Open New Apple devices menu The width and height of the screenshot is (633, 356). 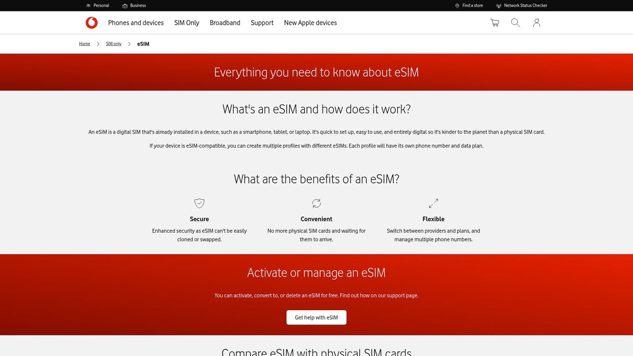pyautogui.click(x=310, y=23)
